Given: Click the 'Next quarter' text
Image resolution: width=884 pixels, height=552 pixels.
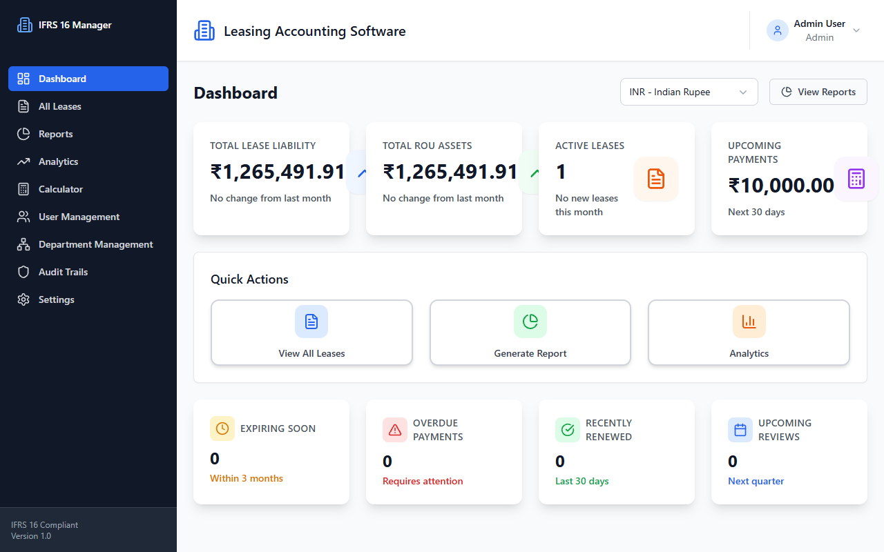Looking at the screenshot, I should point(756,481).
